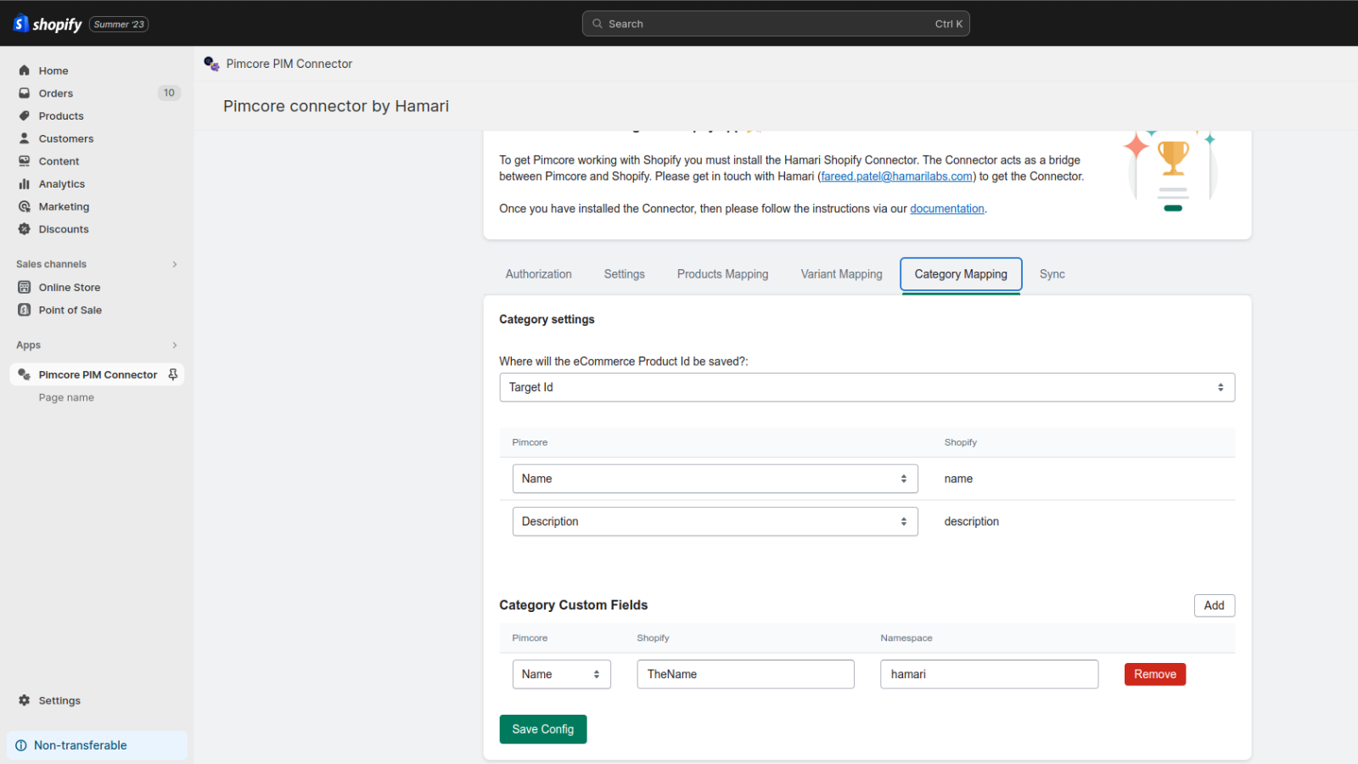Click the Discounts badge icon
This screenshot has width=1358, height=764.
pos(25,229)
